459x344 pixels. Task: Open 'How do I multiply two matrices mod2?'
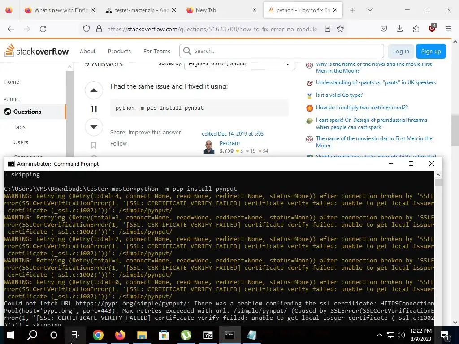[362, 107]
